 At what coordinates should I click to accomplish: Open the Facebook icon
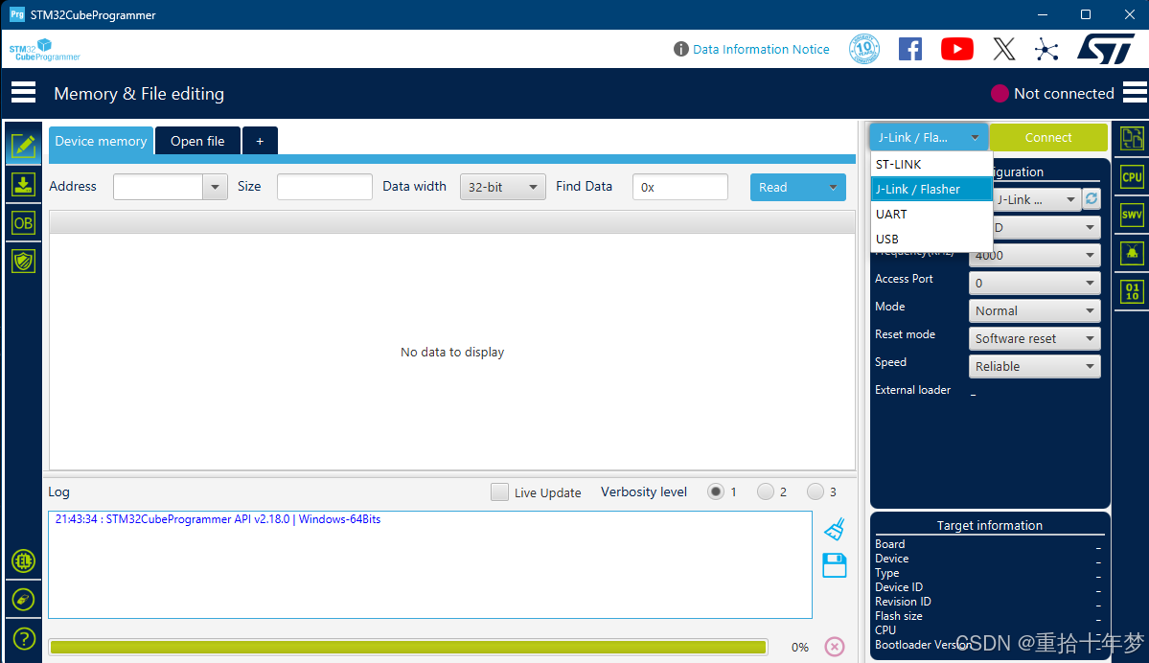pyautogui.click(x=910, y=49)
